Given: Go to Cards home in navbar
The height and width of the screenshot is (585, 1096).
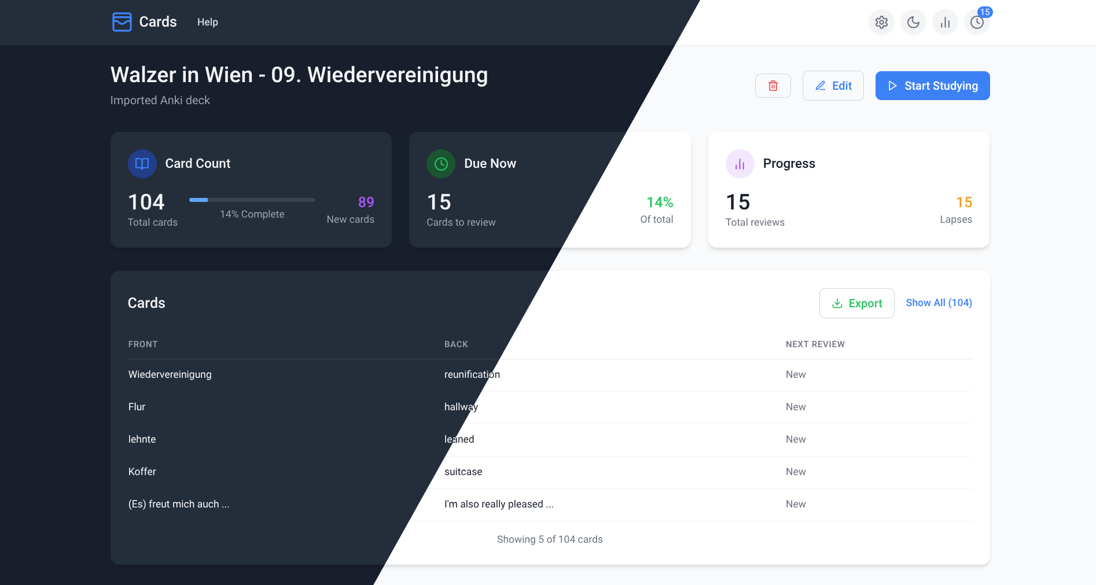Looking at the screenshot, I should point(157,22).
